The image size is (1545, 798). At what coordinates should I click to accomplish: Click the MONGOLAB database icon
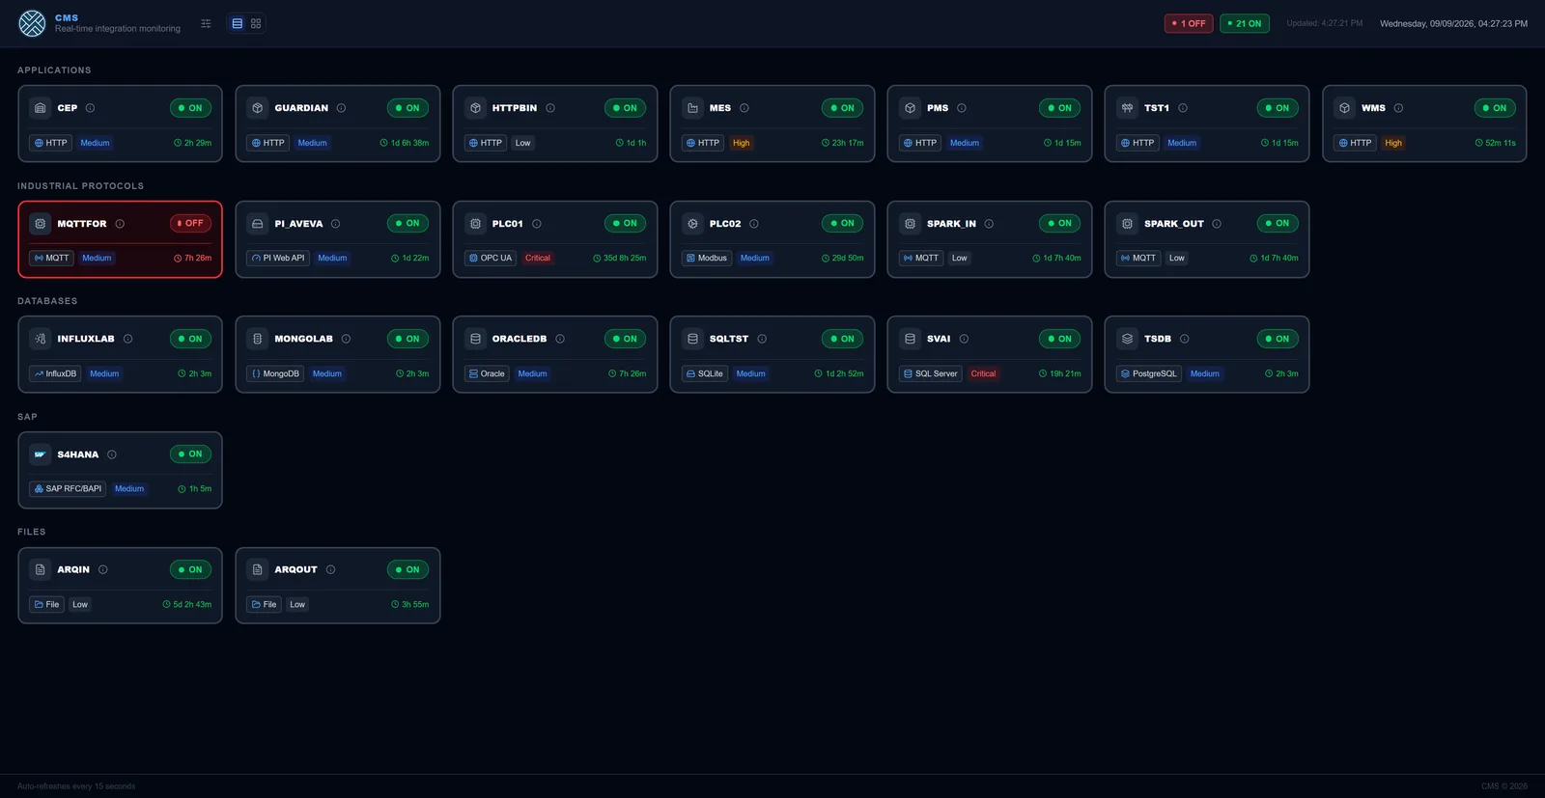click(x=257, y=339)
